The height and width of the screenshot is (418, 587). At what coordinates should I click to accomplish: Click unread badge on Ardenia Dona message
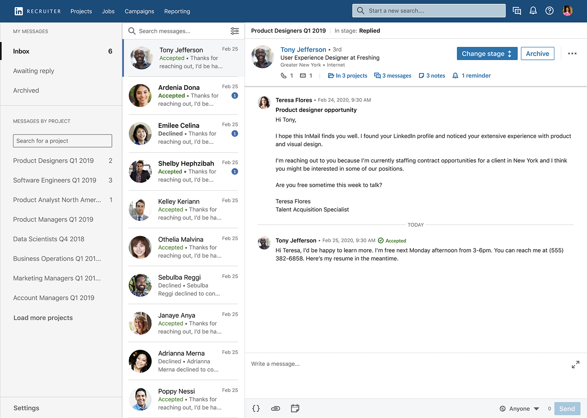(x=235, y=96)
